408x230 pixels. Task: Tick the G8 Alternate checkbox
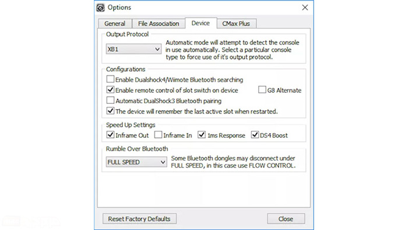click(x=262, y=89)
